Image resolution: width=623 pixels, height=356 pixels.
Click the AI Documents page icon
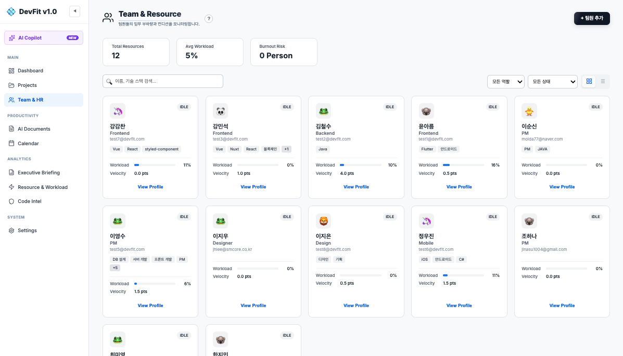[x=12, y=129]
